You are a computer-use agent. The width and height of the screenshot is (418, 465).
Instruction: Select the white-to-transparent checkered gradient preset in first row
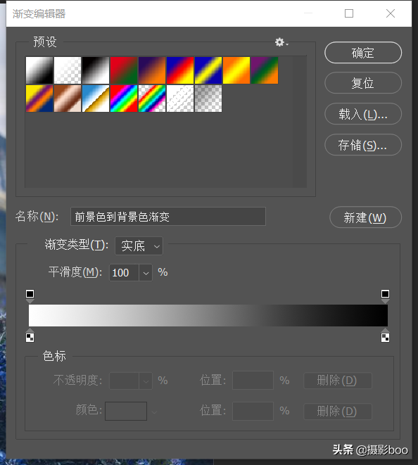(68, 70)
